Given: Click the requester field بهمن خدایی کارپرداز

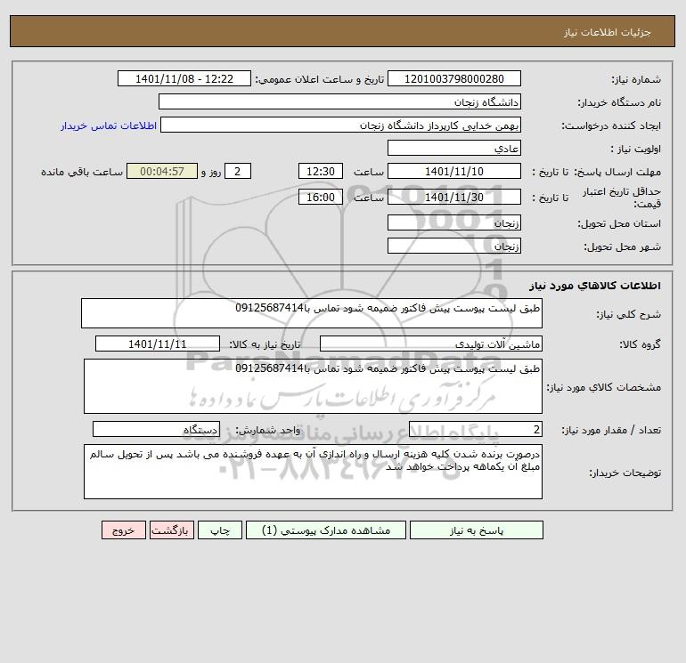Looking at the screenshot, I should click(x=340, y=125).
